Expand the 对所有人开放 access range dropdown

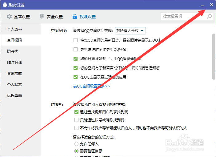click(130, 31)
